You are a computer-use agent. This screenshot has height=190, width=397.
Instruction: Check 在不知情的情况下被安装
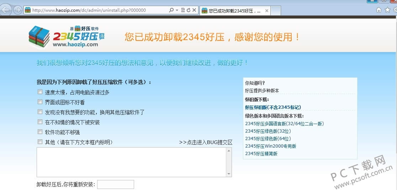[40, 122]
